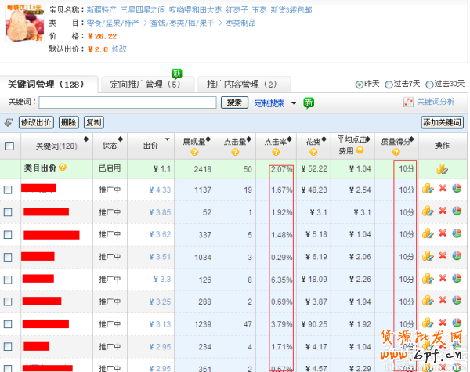Click the edit bid icon in the 类目出价 row
Viewport: 470px width, 372px height.
click(443, 168)
